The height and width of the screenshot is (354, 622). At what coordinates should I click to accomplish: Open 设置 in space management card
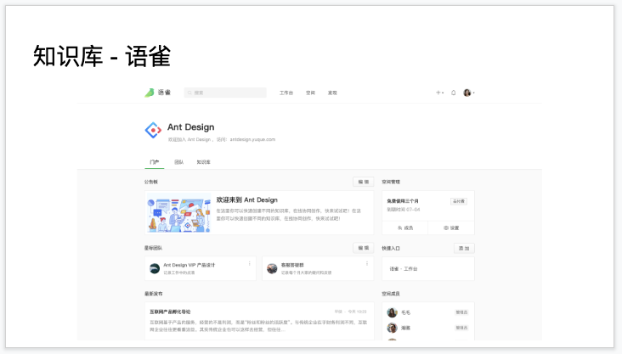pos(451,228)
